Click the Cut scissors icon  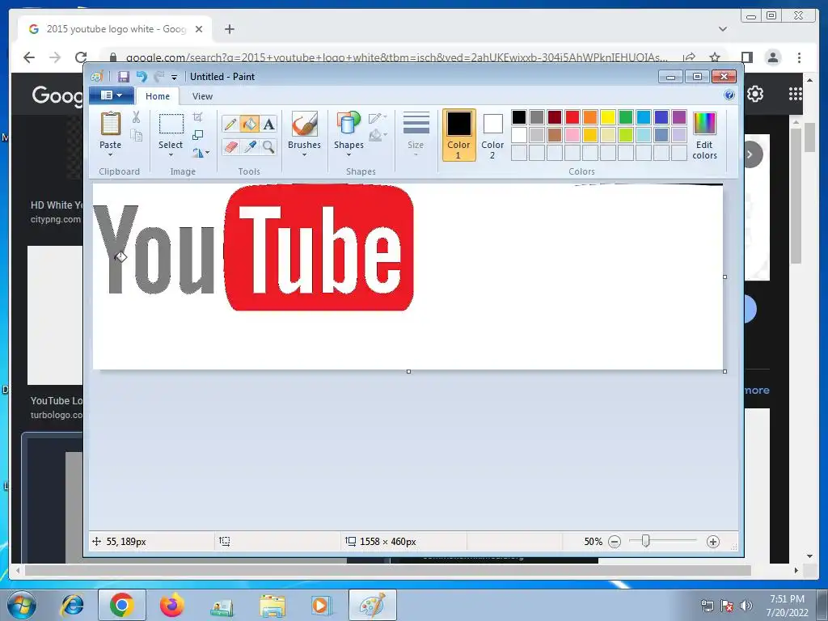(136, 117)
